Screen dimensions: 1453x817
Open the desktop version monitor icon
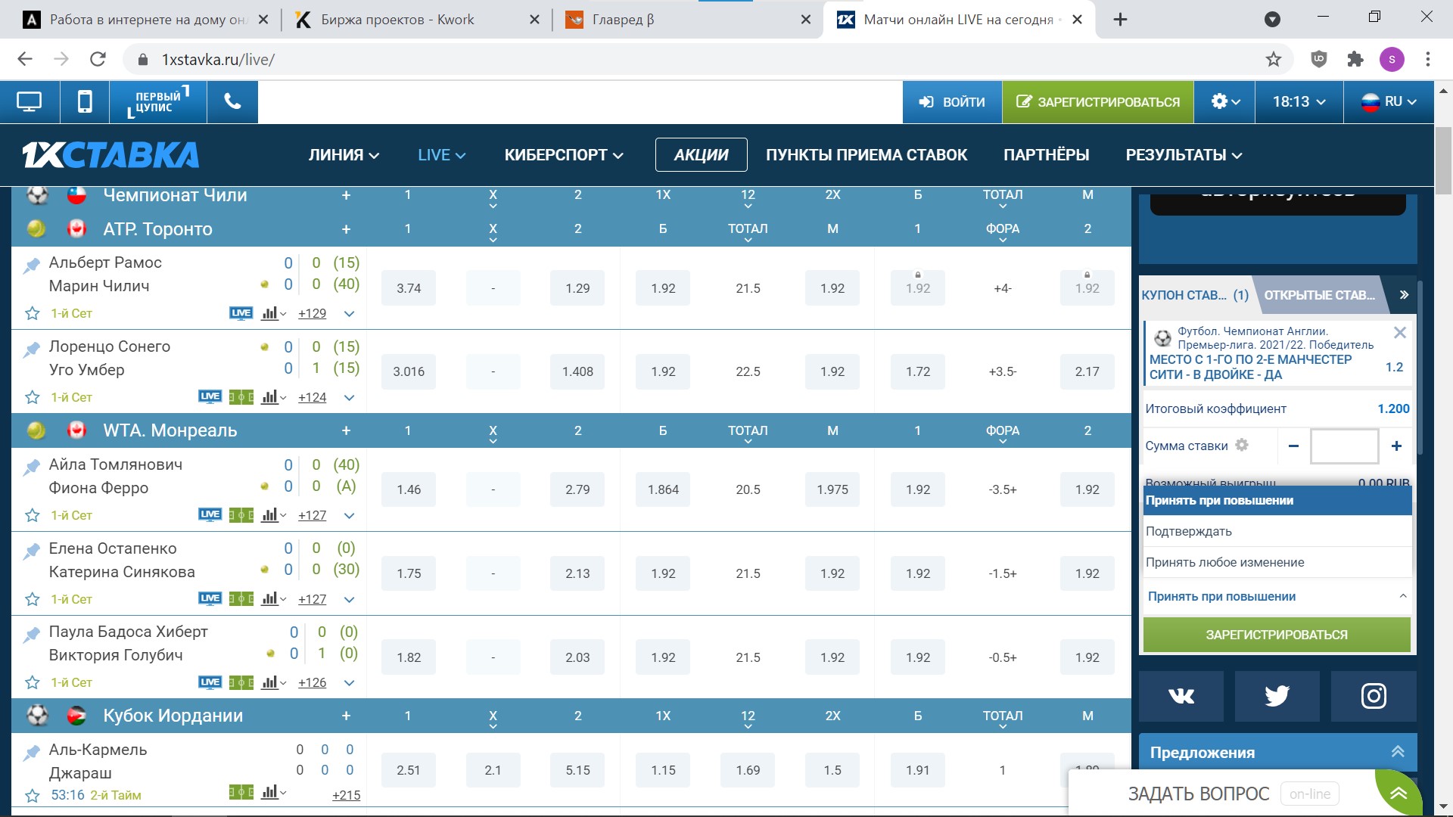click(x=30, y=101)
